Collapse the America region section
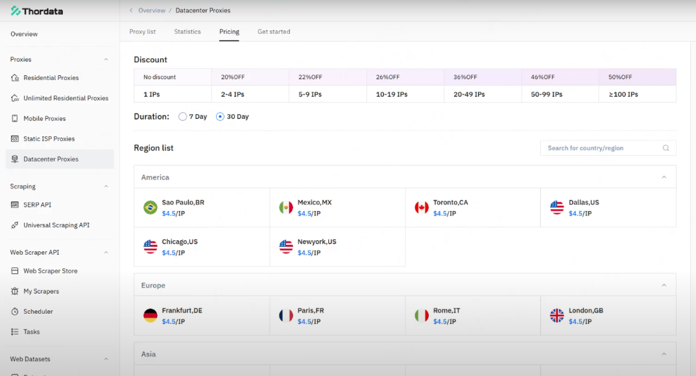The height and width of the screenshot is (376, 696). point(664,177)
